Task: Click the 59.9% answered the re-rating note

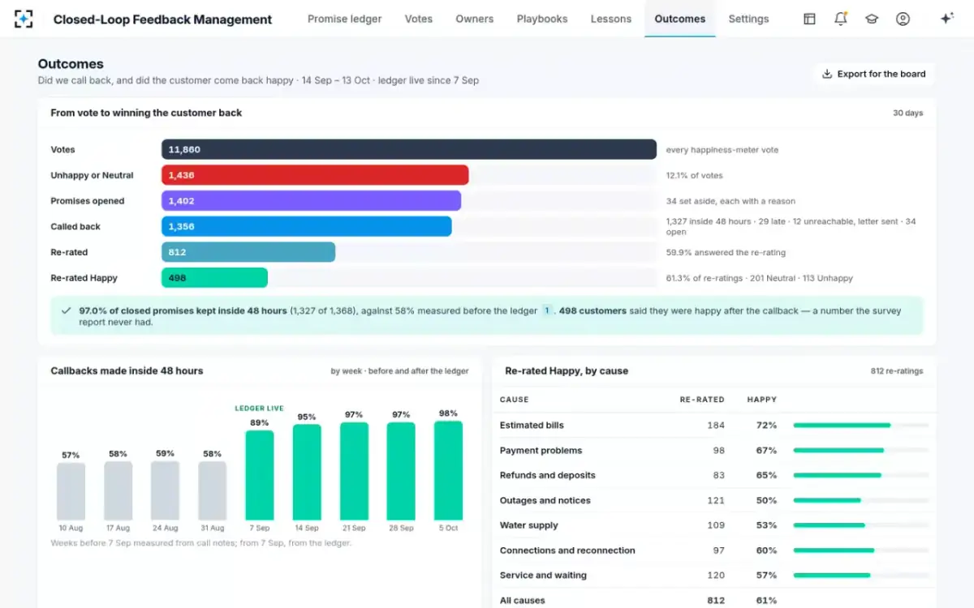Action: [x=726, y=252]
